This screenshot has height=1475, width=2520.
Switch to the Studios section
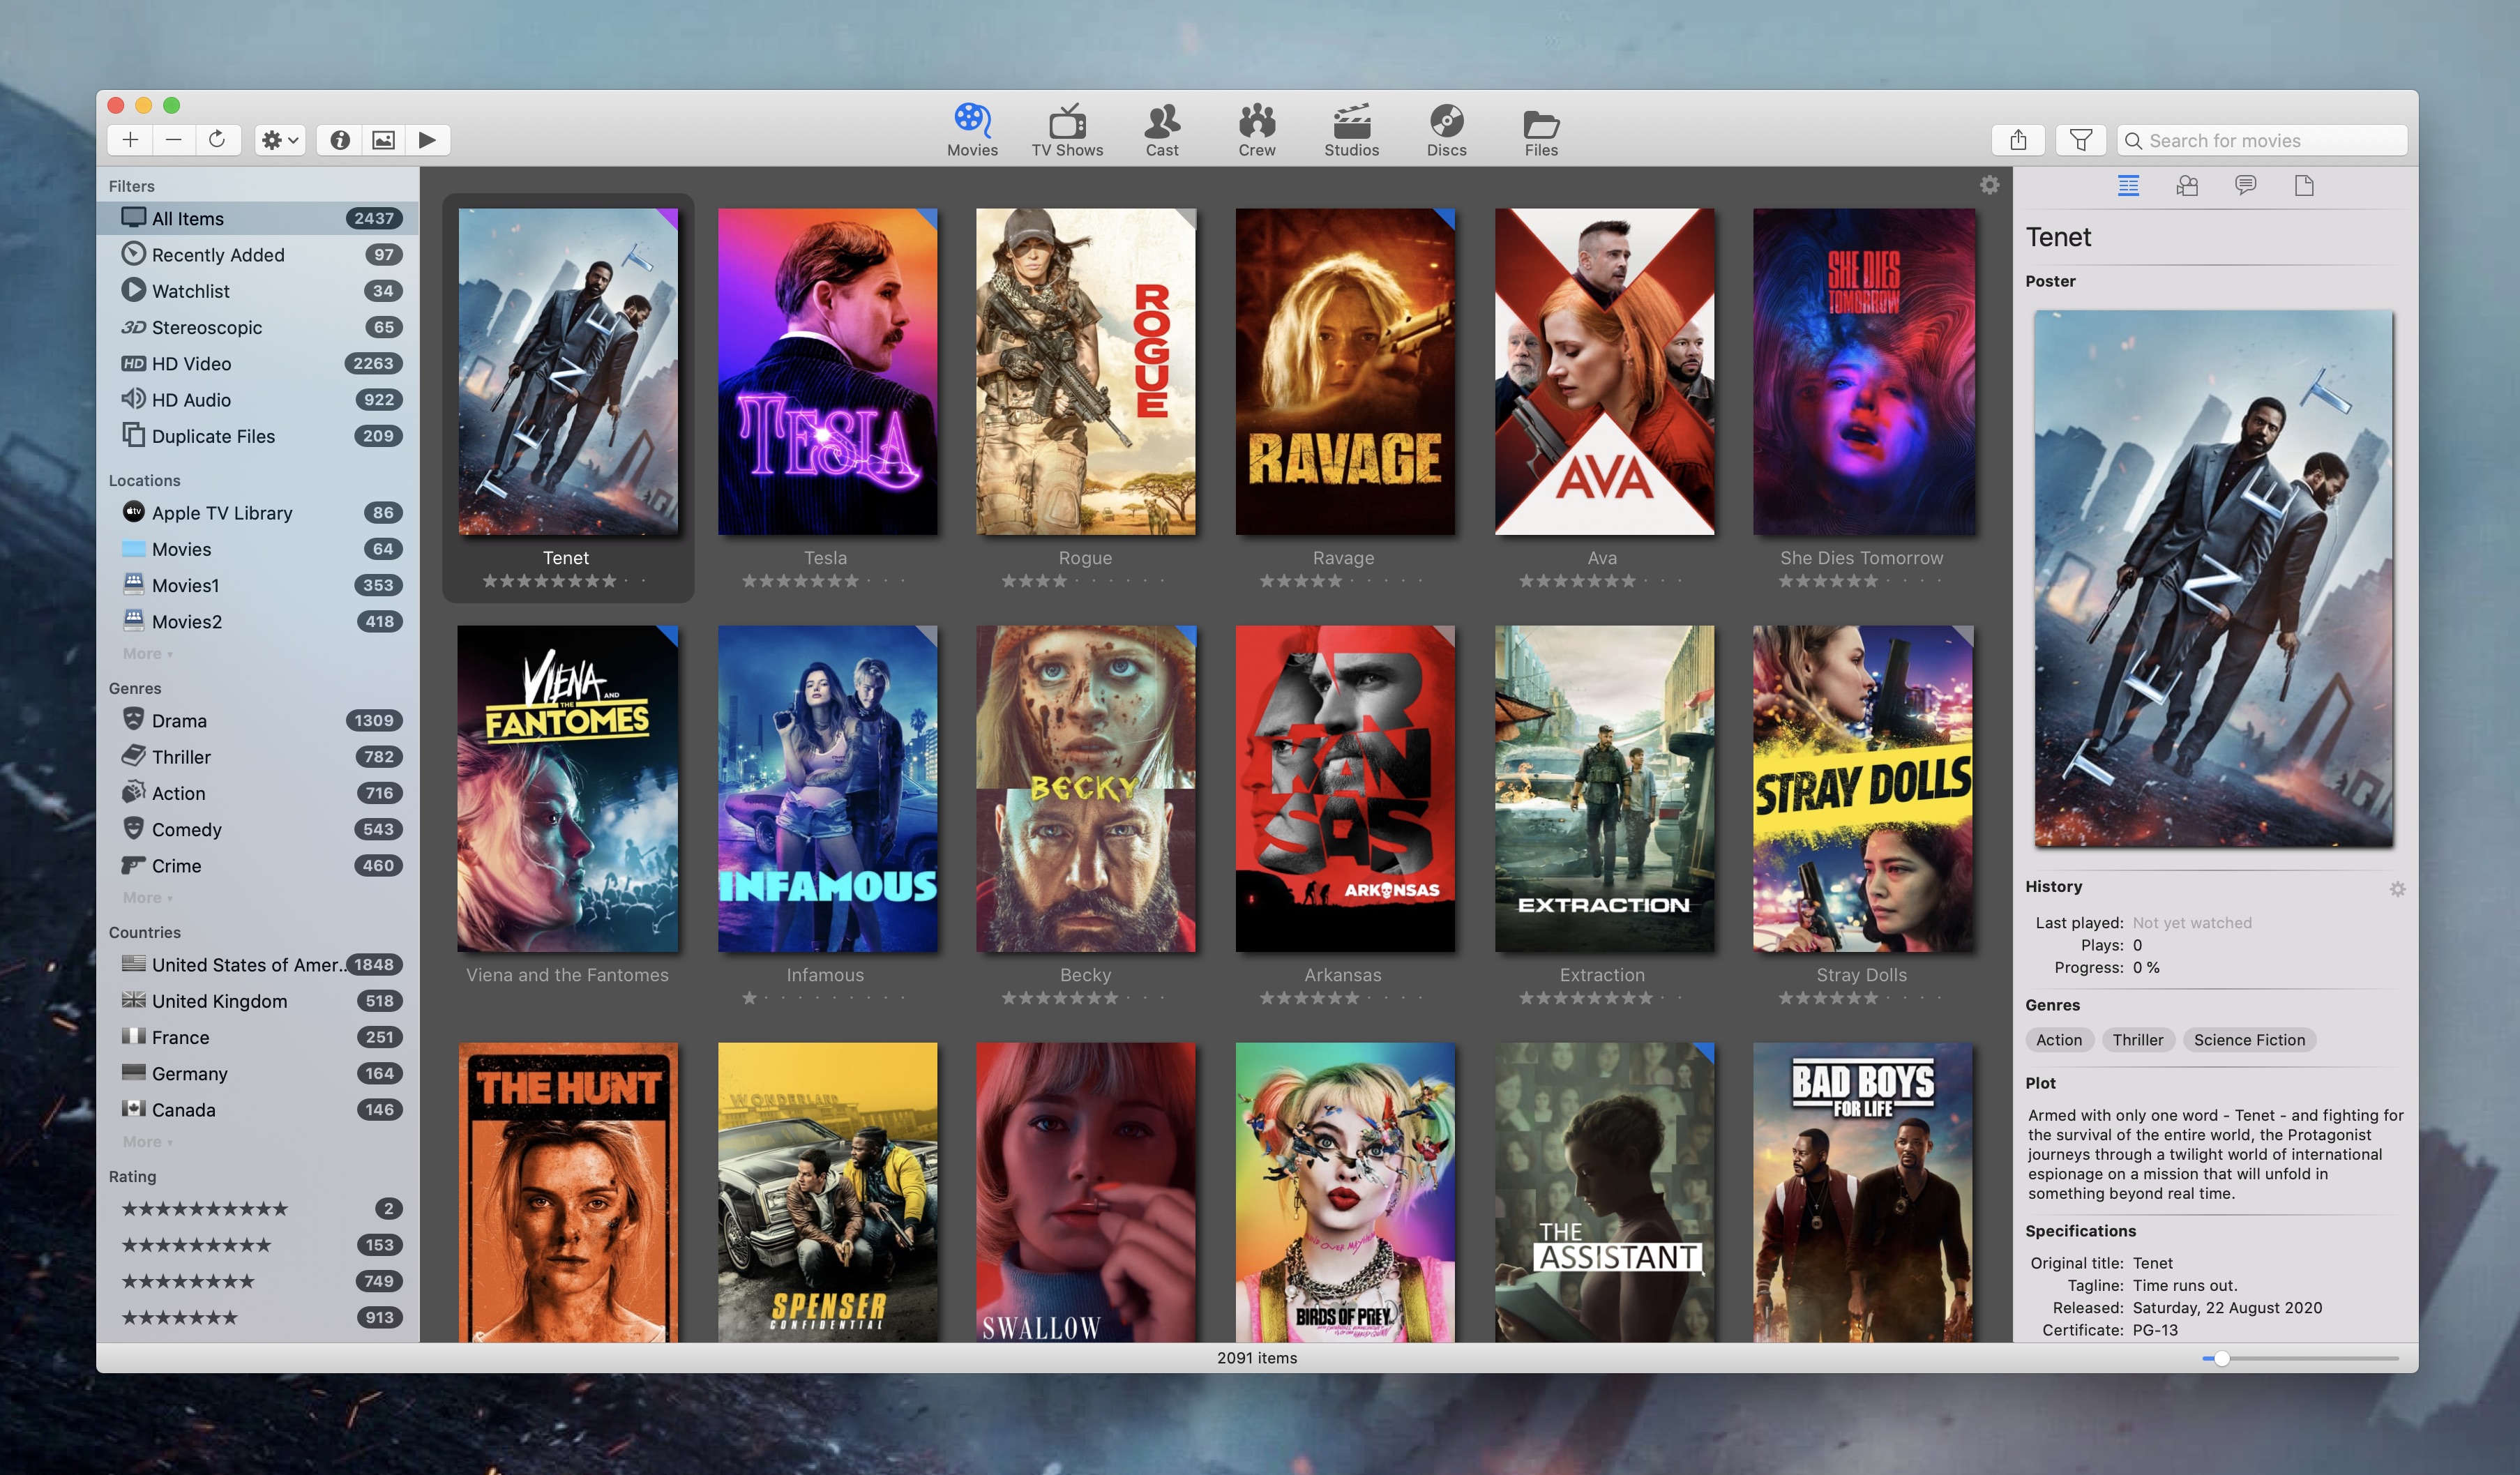tap(1351, 130)
